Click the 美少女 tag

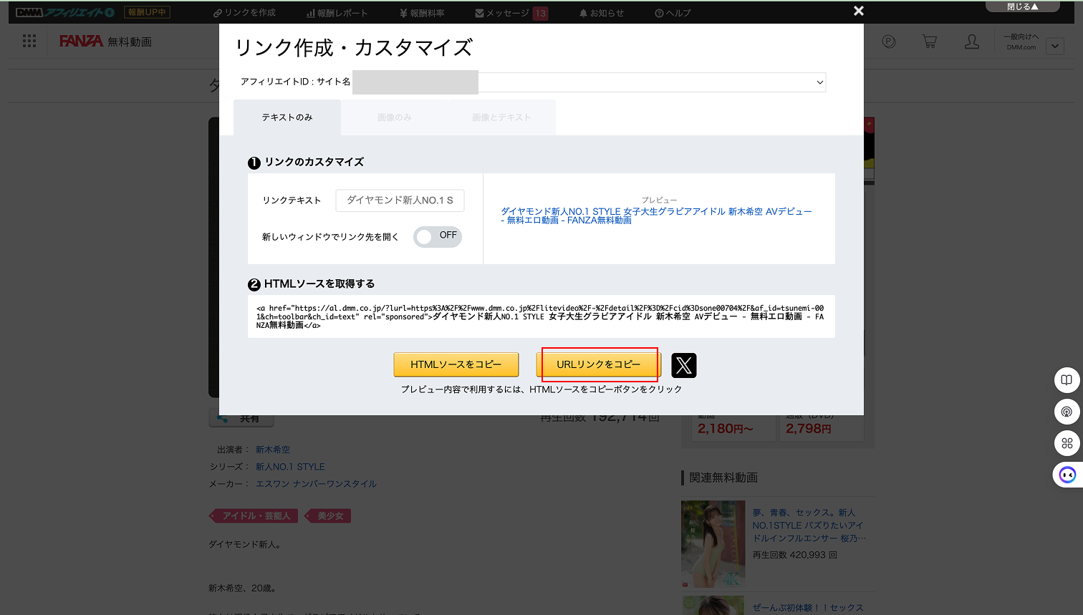[328, 515]
